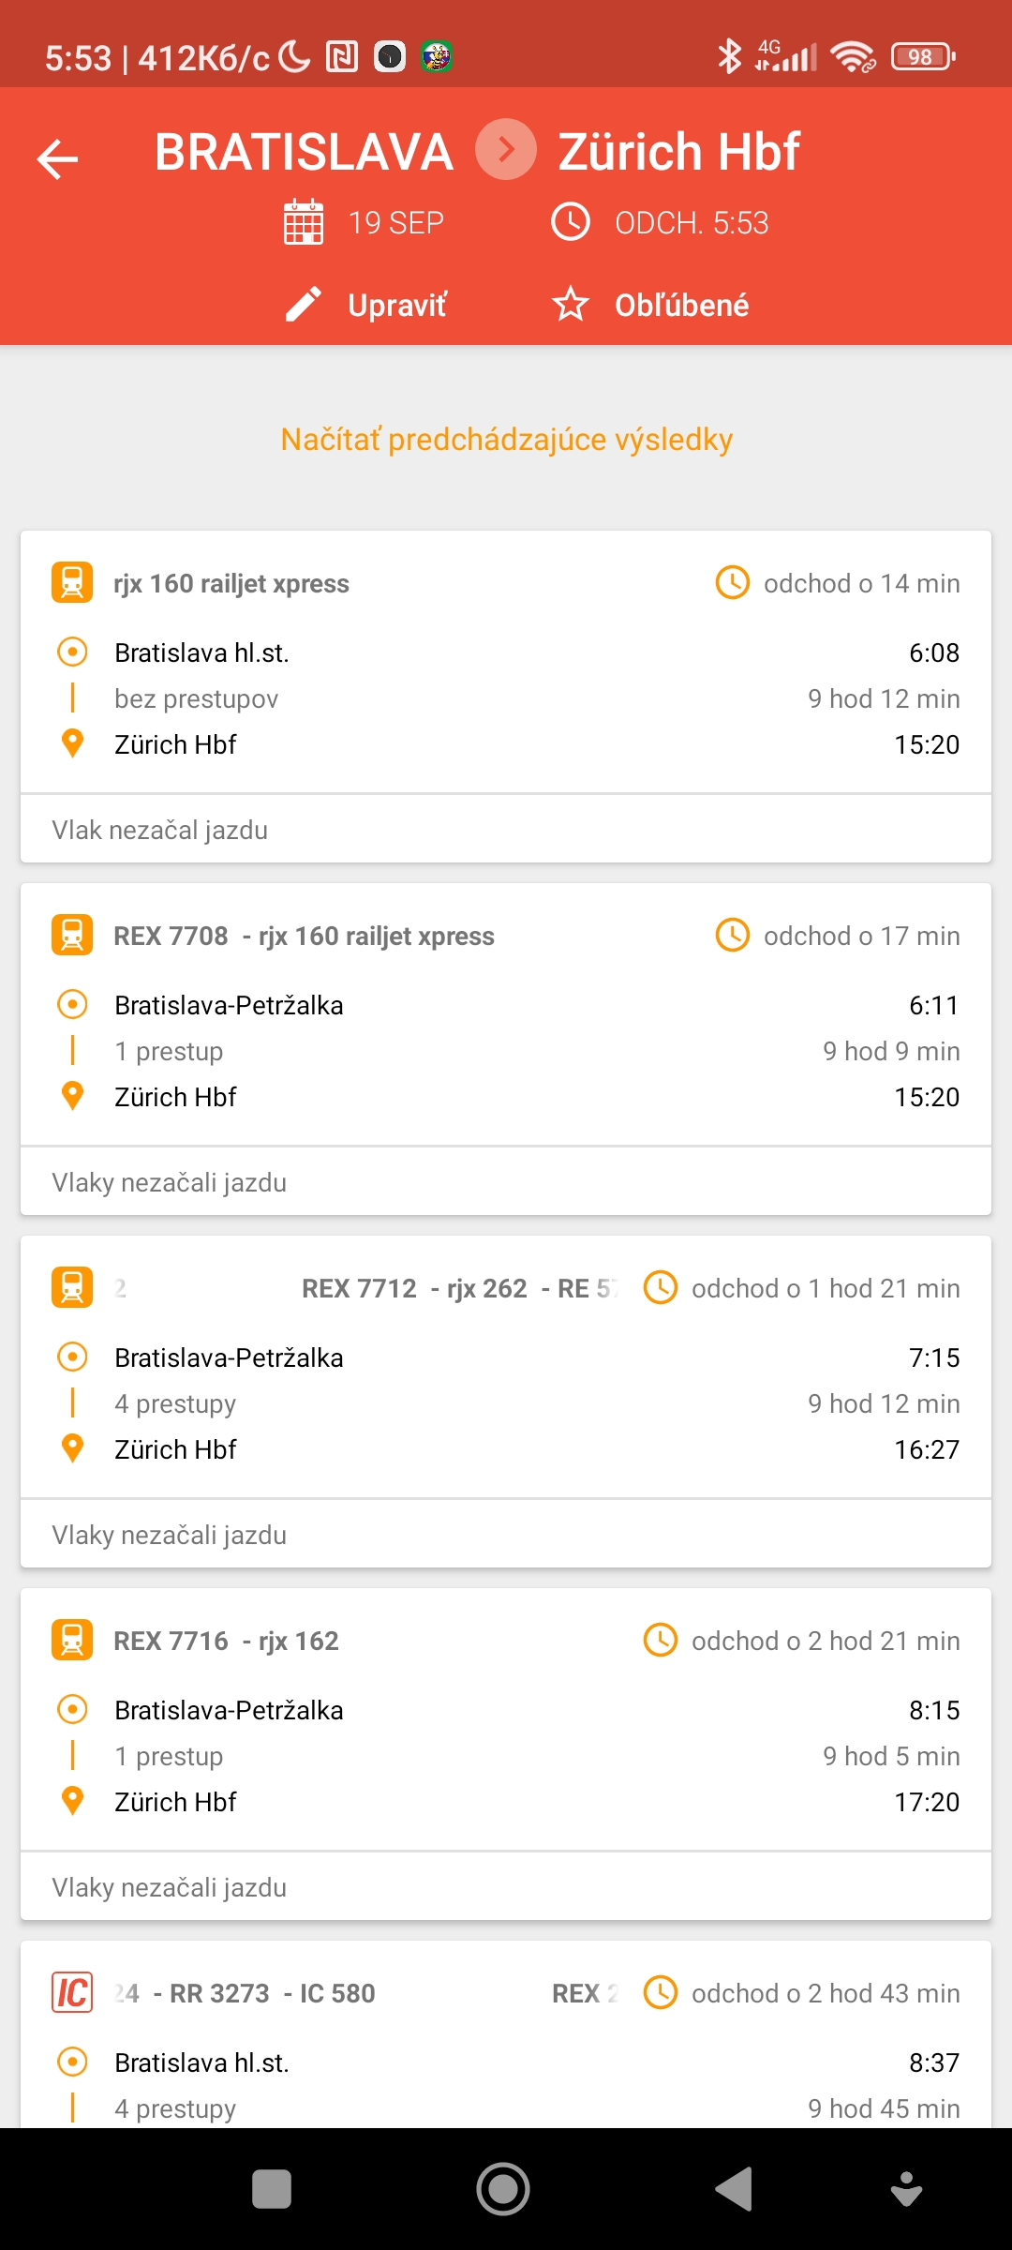Screen dimensions: 1012x2250
Task: Tap the favorites star icon
Action: 570,305
